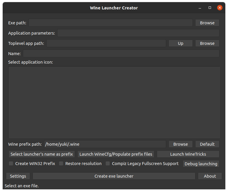Screen dimensions: 228x192
Task: Click Browse button for Wine prefix path
Action: (181, 144)
